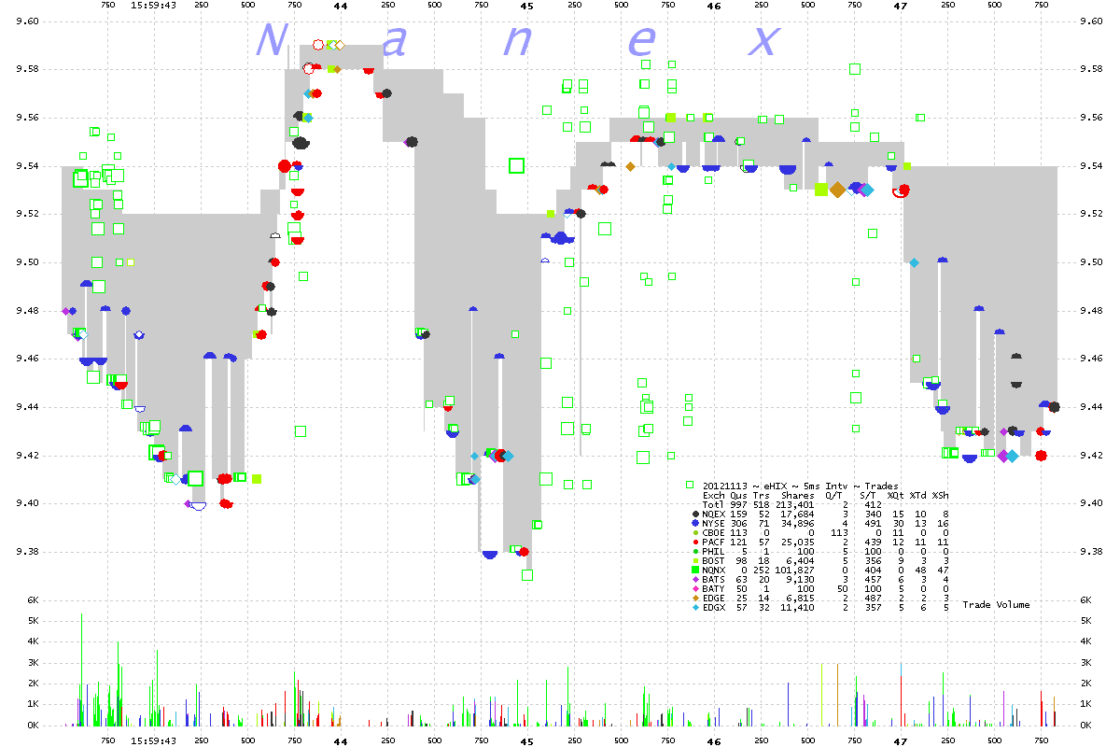
Task: Click total shares value '213,401'
Action: click(794, 505)
